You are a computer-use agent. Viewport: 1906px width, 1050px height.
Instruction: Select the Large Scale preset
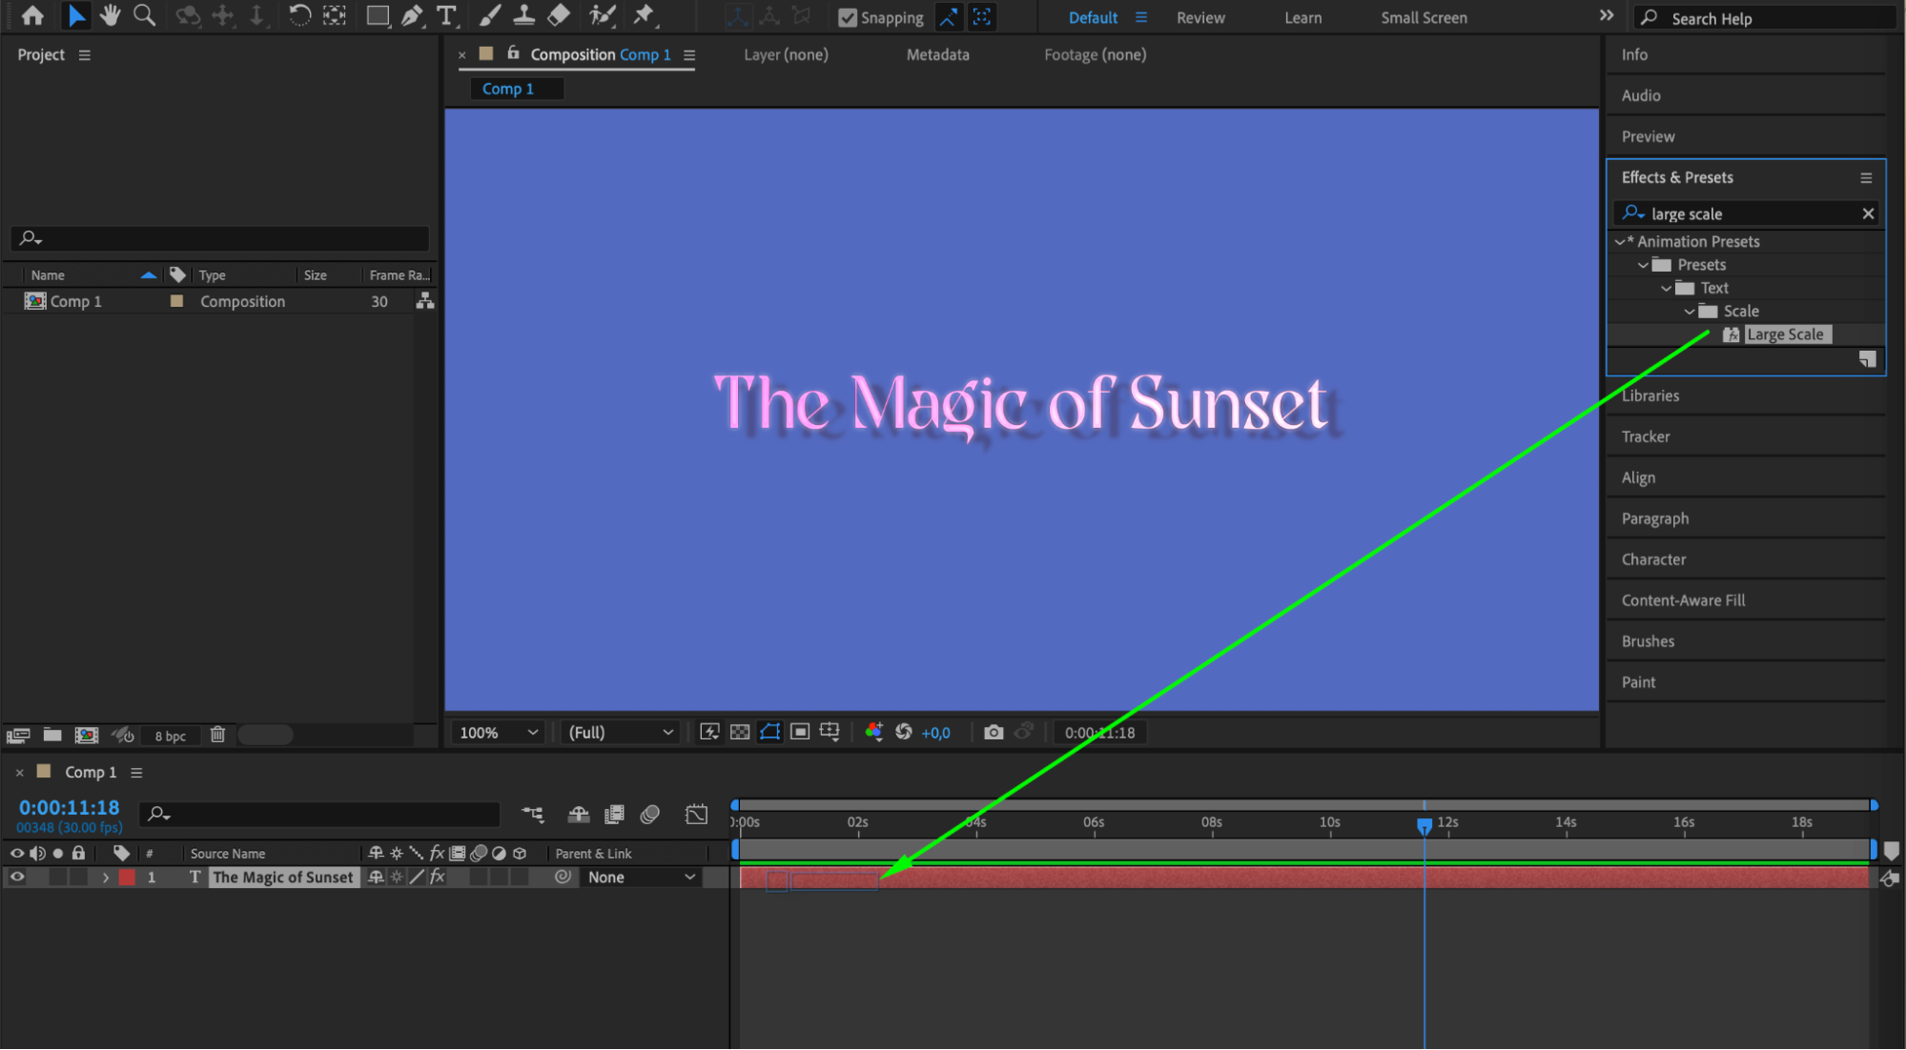[x=1784, y=334]
